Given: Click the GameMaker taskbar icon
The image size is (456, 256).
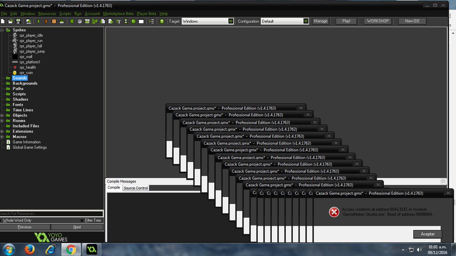Looking at the screenshot, I should (x=91, y=250).
